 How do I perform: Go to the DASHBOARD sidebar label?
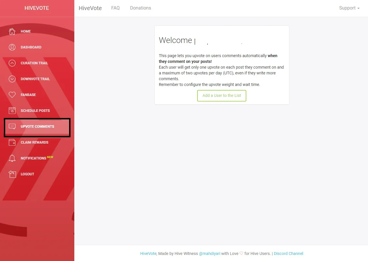tap(31, 47)
